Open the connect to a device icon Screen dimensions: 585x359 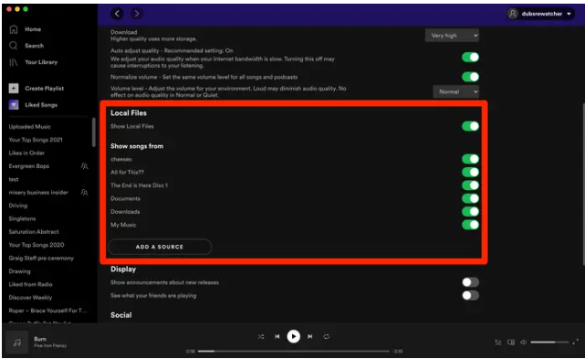[x=511, y=343]
